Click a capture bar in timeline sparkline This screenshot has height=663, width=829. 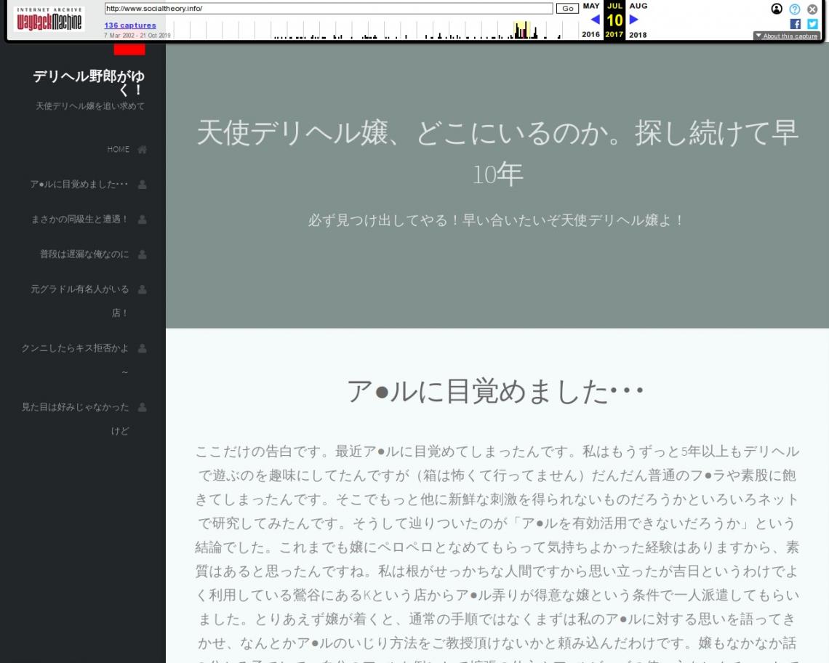521,31
